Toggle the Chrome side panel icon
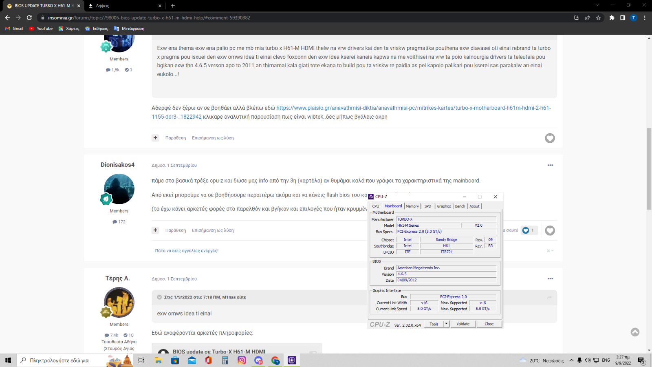Image resolution: width=652 pixels, height=367 pixels. 623,18
